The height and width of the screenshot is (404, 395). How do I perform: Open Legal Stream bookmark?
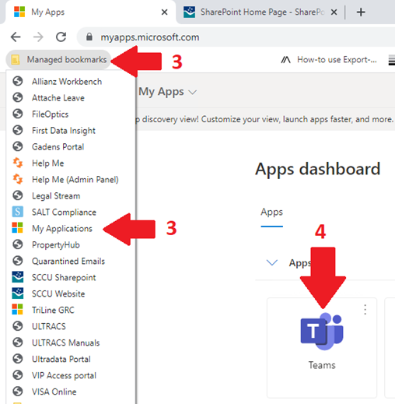tap(71, 196)
